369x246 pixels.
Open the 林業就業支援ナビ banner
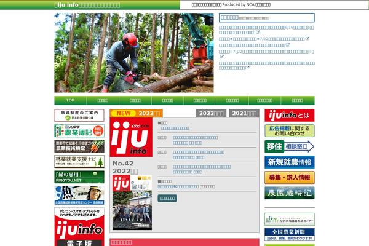[79, 162]
